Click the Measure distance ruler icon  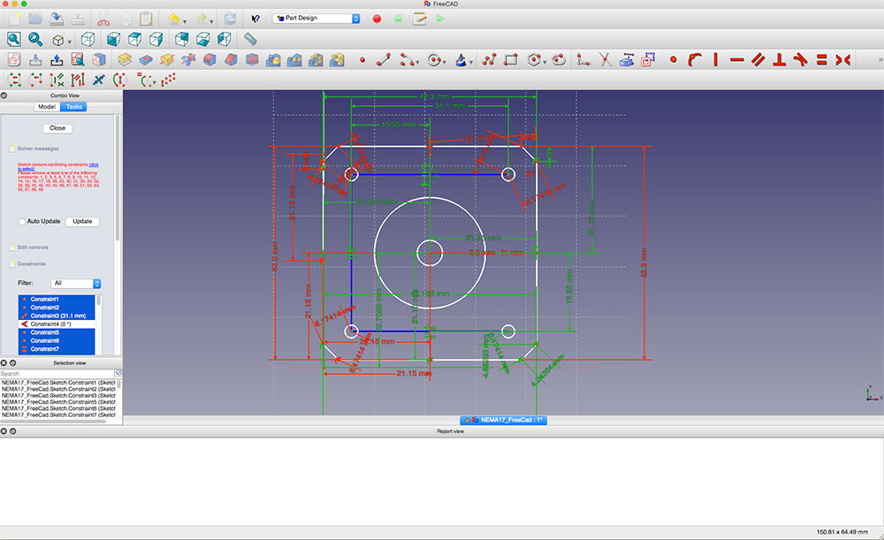point(250,39)
